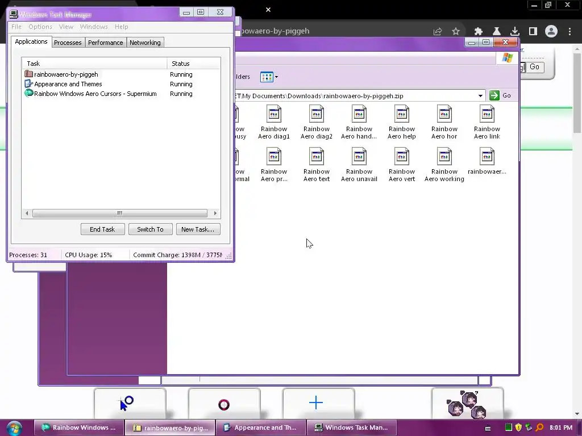The image size is (582, 436).
Task: Switch to Rainbow Windows taskbar button
Action: coord(78,427)
